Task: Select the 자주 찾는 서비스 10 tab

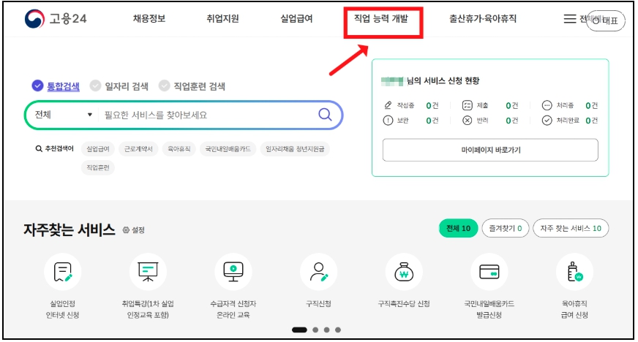Action: [571, 228]
